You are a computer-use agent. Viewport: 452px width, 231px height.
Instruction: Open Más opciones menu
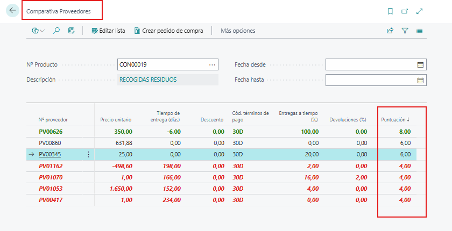238,31
